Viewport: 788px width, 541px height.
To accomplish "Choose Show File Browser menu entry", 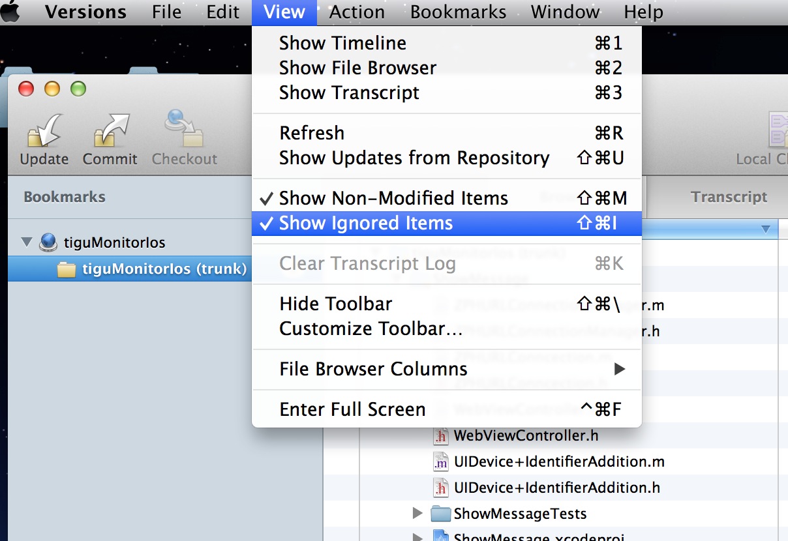I will pyautogui.click(x=447, y=68).
